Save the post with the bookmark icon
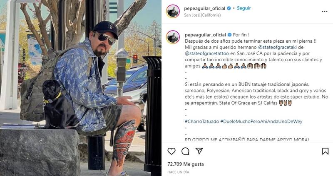Image resolution: width=333 pixels, height=176 pixels. pyautogui.click(x=325, y=151)
